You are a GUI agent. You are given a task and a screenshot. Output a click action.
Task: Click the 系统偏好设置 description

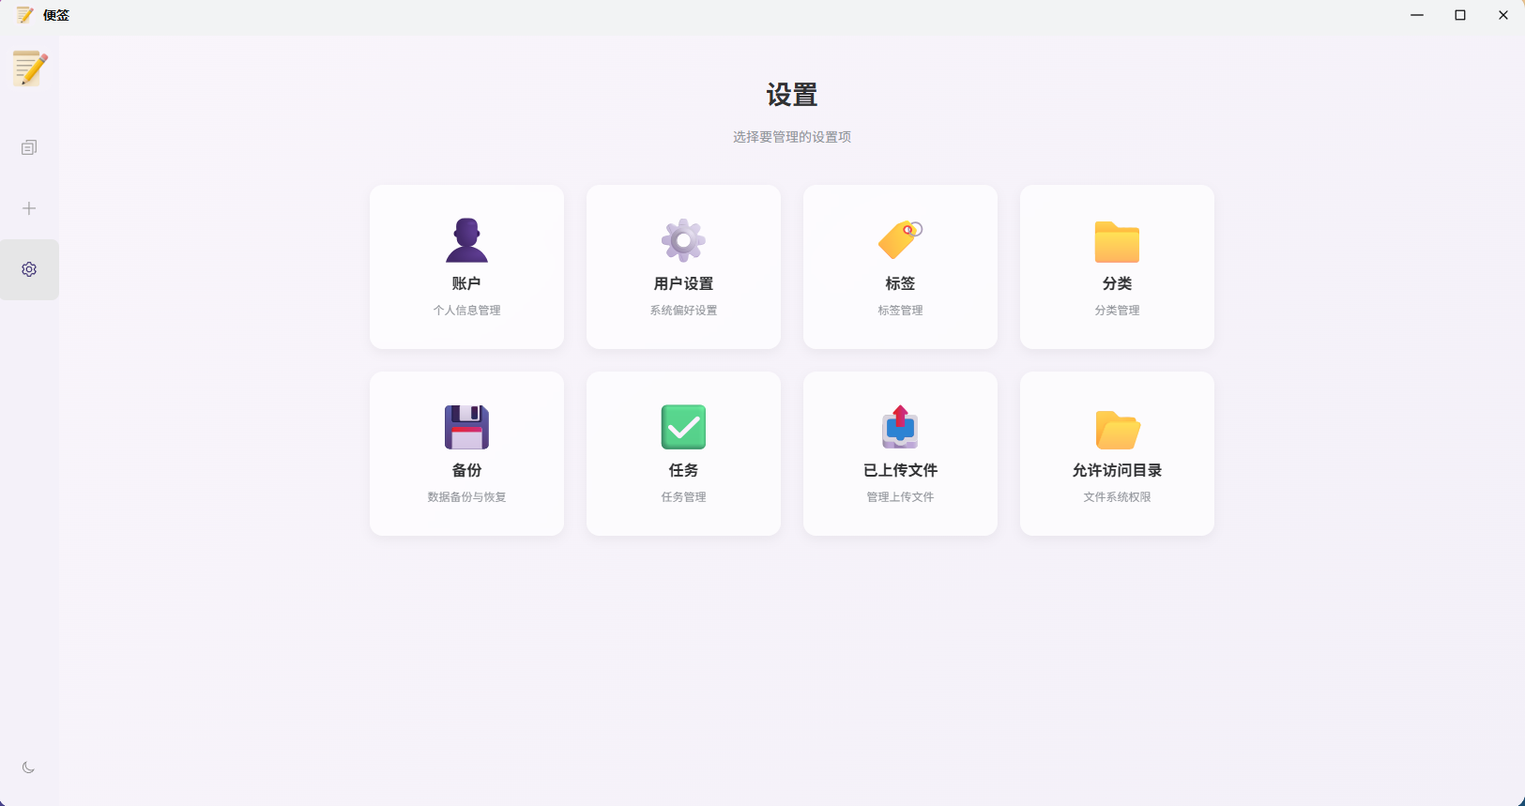pyautogui.click(x=683, y=311)
